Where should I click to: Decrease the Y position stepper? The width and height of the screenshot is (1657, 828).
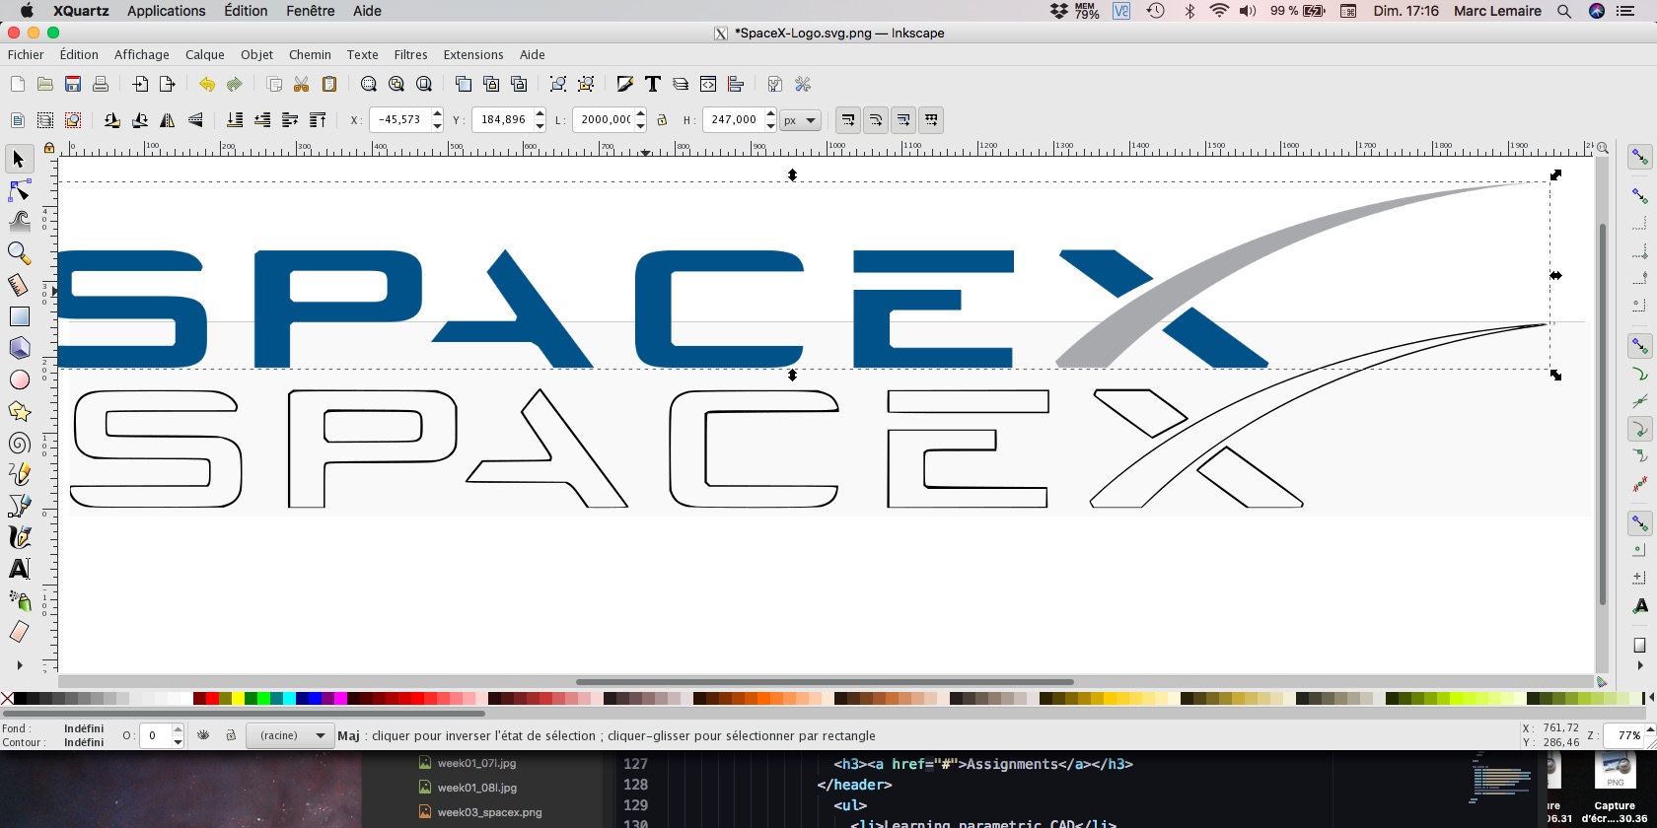click(x=540, y=126)
